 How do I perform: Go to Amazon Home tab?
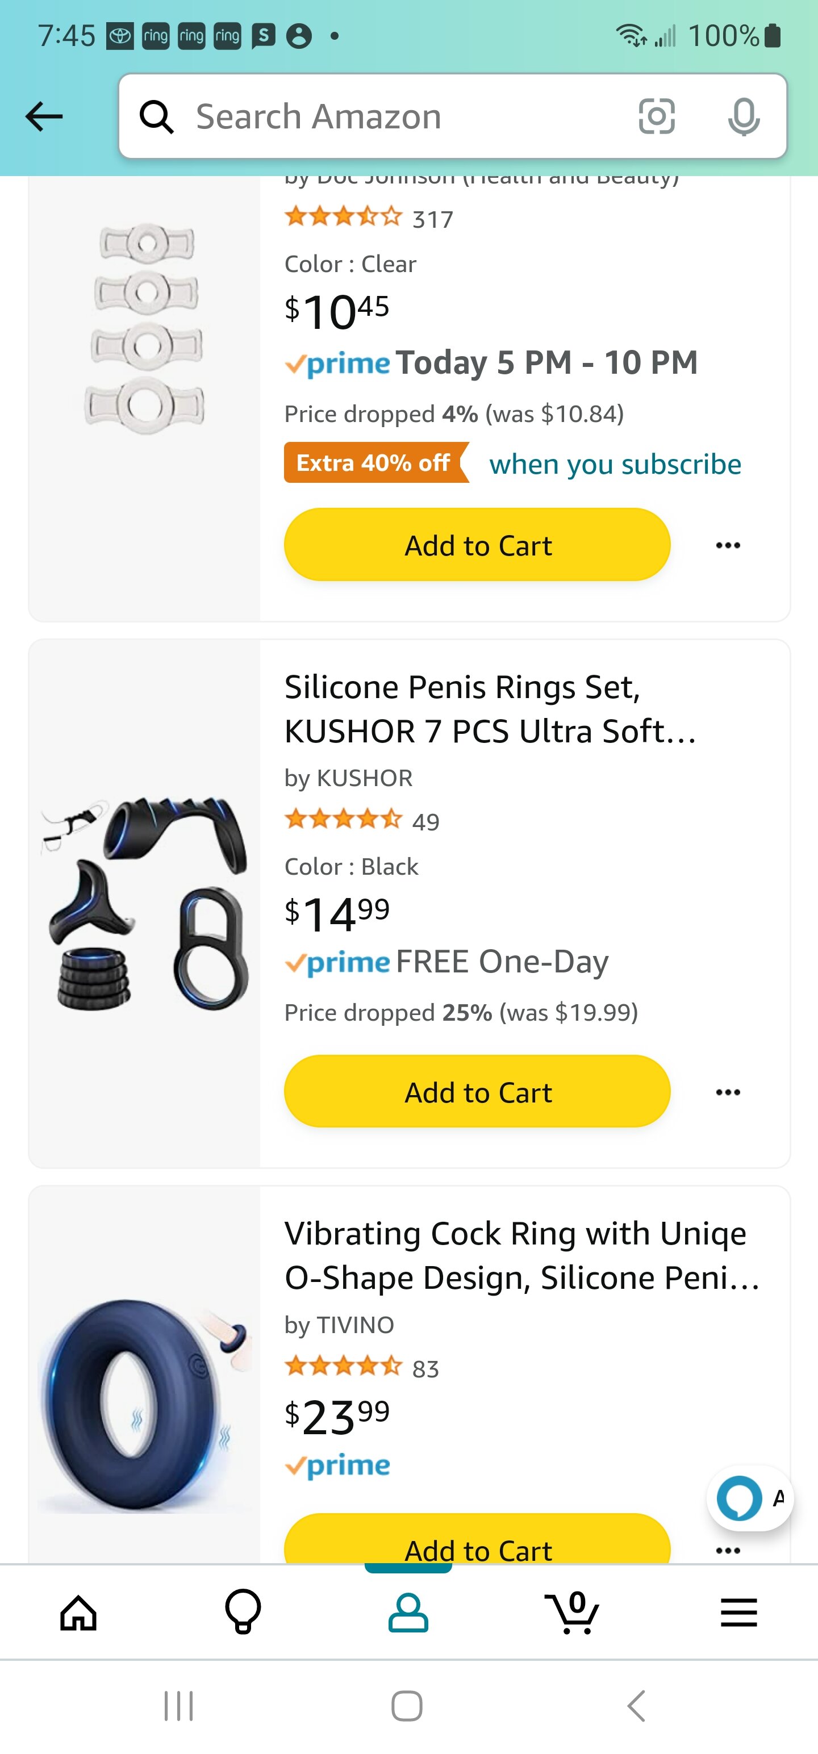(x=78, y=1613)
